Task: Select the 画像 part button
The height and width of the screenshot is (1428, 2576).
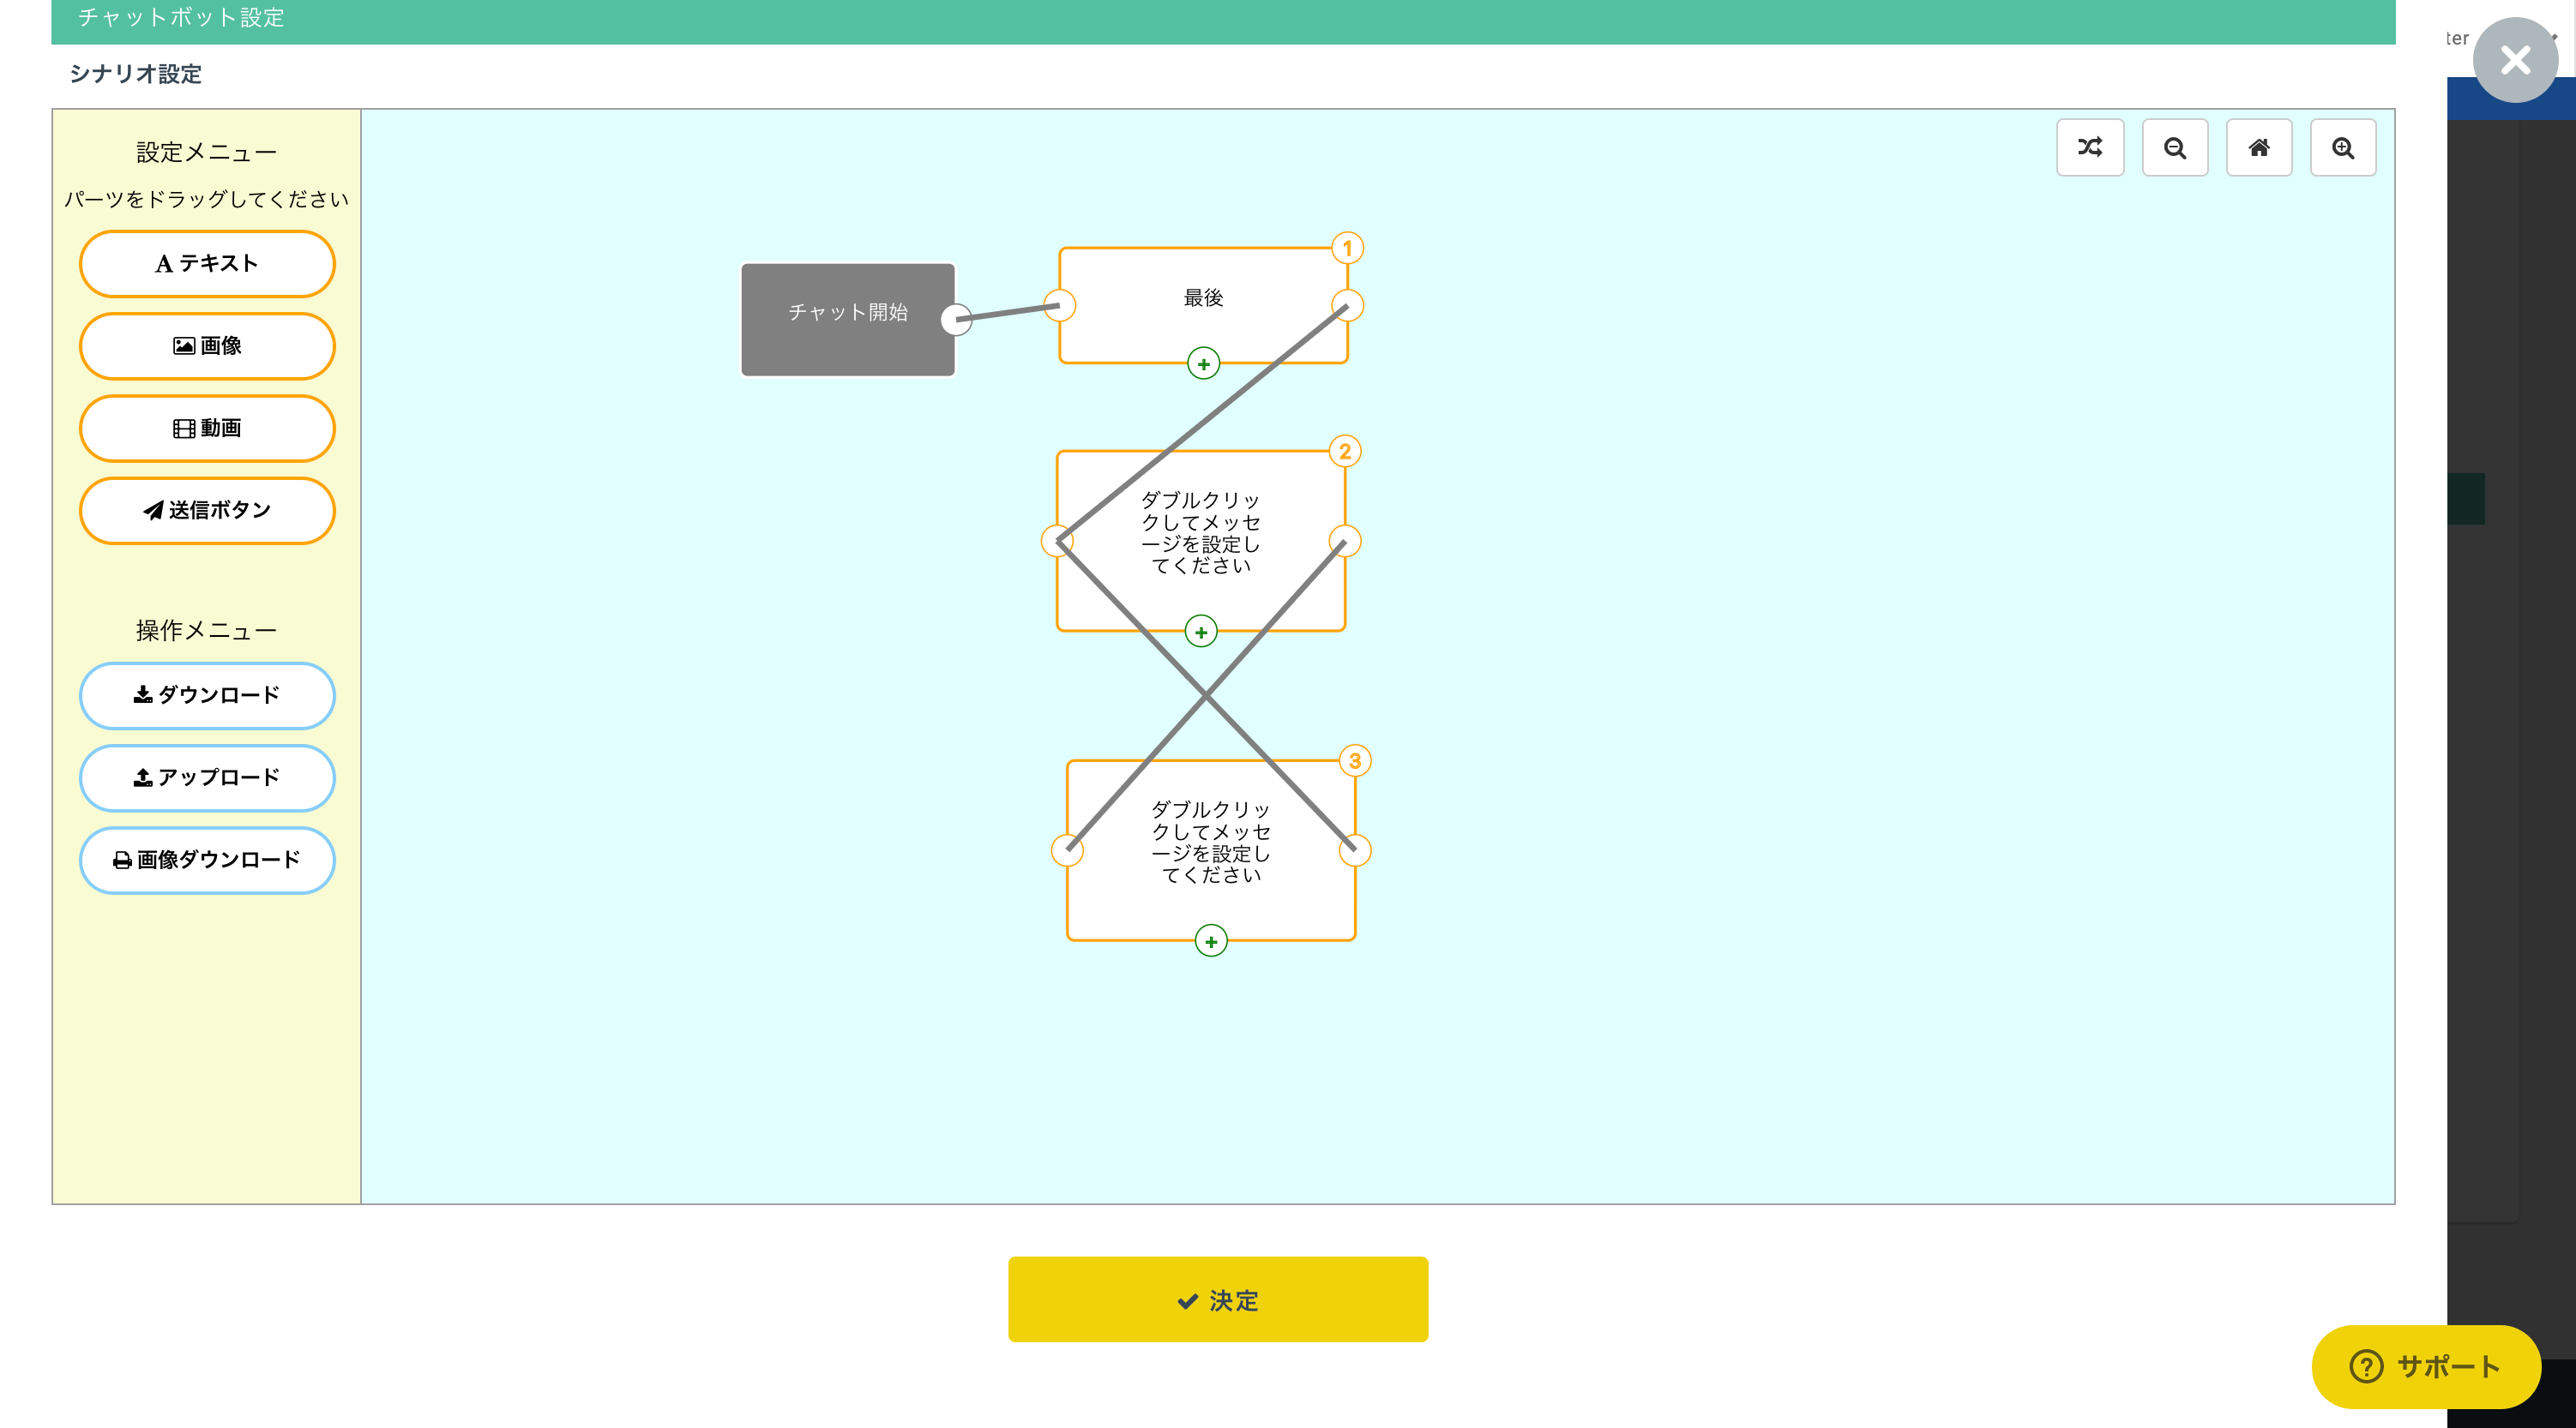Action: tap(207, 345)
